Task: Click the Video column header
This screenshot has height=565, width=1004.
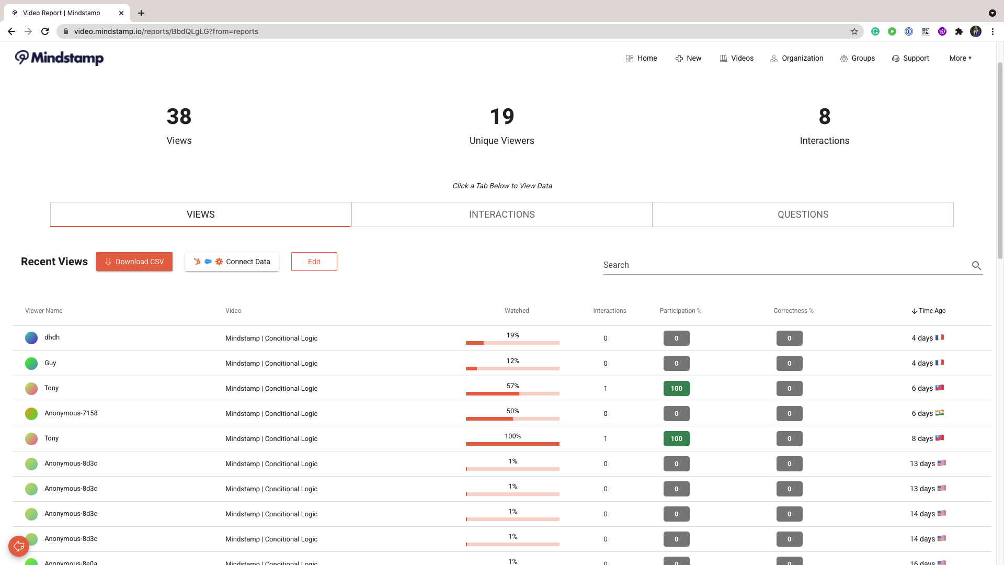Action: click(x=233, y=311)
